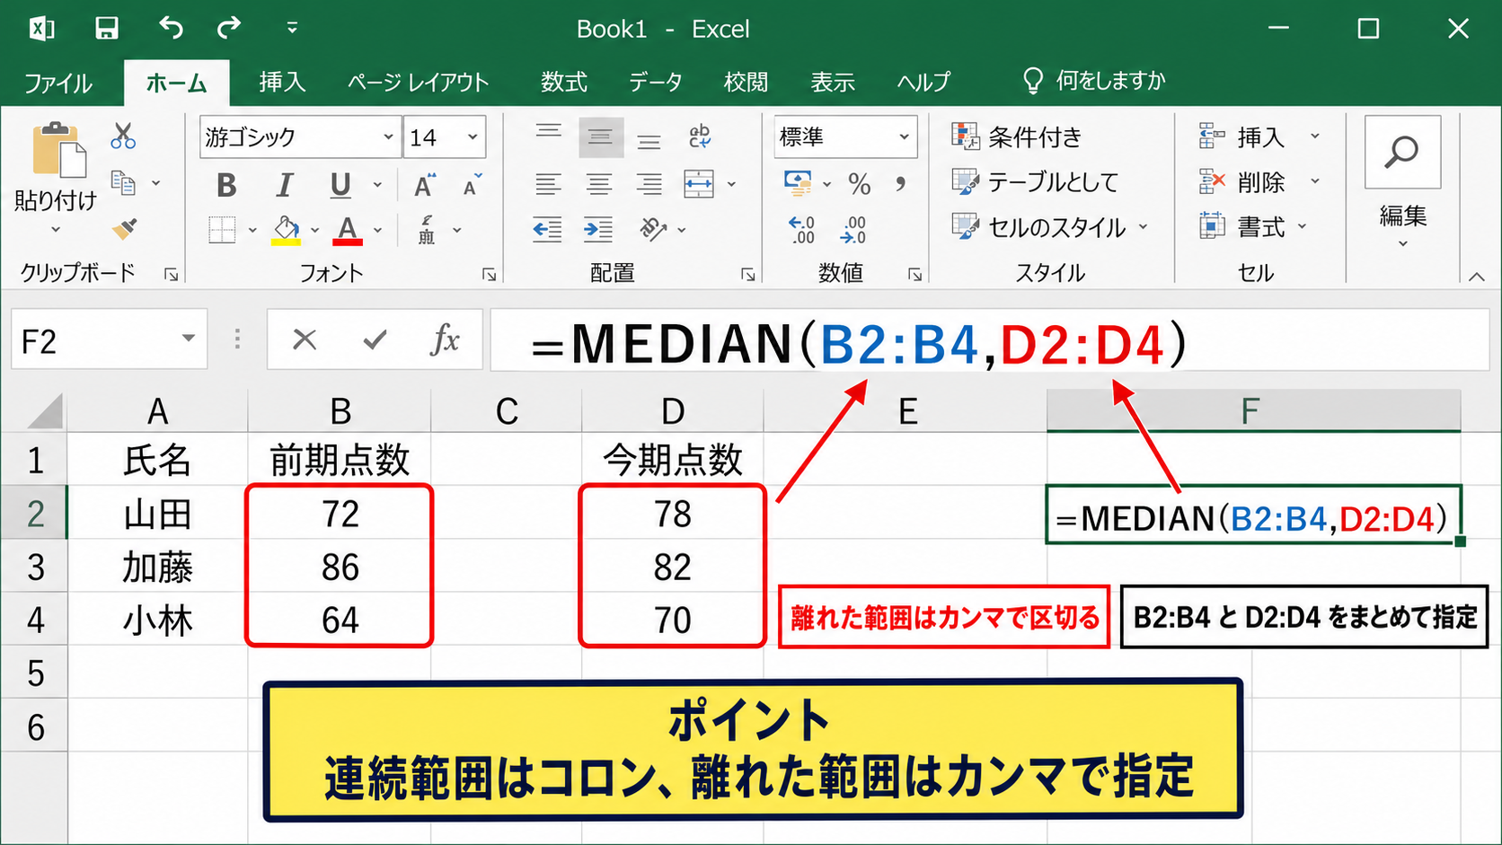Click the Cut scissors icon
Image resolution: width=1502 pixels, height=845 pixels.
pyautogui.click(x=123, y=136)
